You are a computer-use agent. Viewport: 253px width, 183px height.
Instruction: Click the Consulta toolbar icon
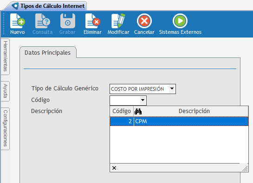(x=43, y=21)
